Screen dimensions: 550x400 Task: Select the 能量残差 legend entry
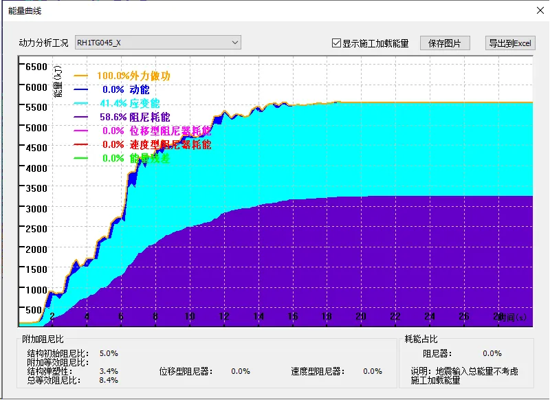click(136, 158)
